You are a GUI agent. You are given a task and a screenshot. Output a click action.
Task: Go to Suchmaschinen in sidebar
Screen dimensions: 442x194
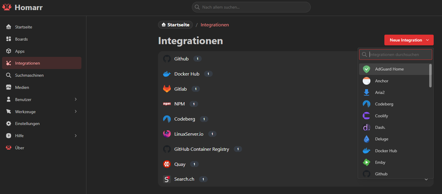[29, 75]
